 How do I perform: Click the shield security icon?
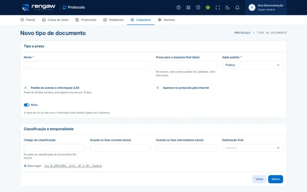[198, 7]
